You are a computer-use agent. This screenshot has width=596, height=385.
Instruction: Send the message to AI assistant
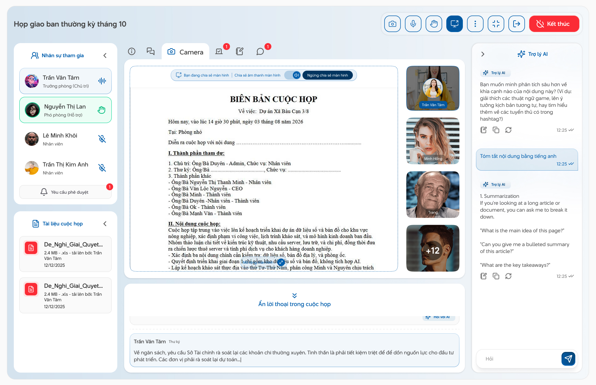tap(568, 359)
